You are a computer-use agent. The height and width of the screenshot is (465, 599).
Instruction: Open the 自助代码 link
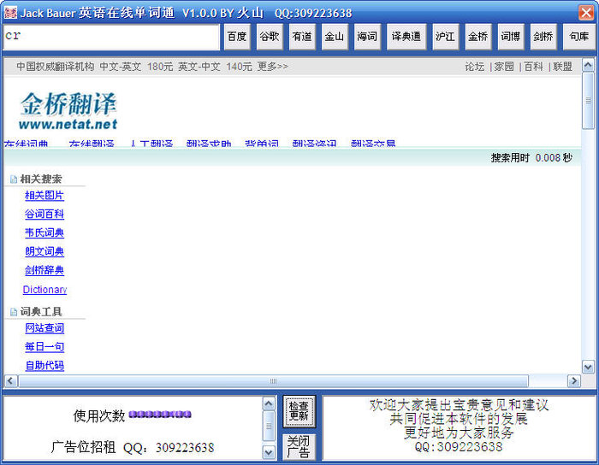(x=44, y=366)
